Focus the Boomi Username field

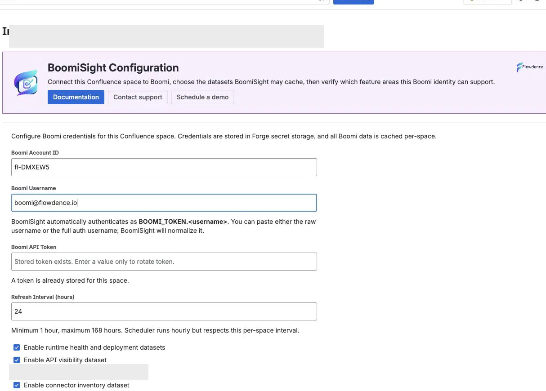click(x=164, y=203)
